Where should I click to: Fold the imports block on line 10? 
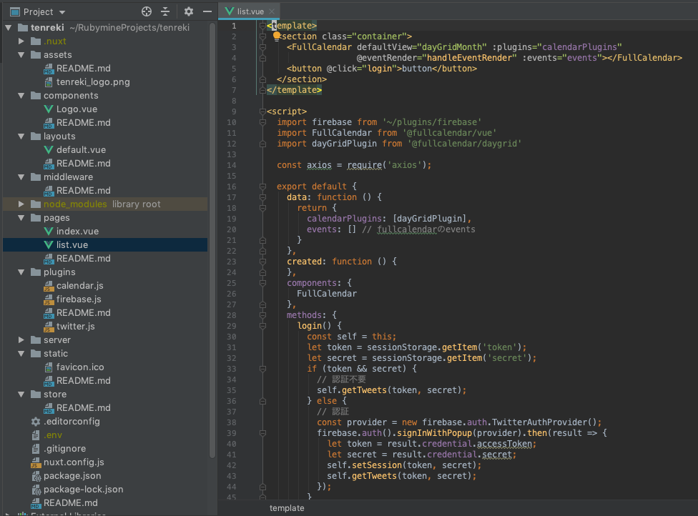pos(262,122)
